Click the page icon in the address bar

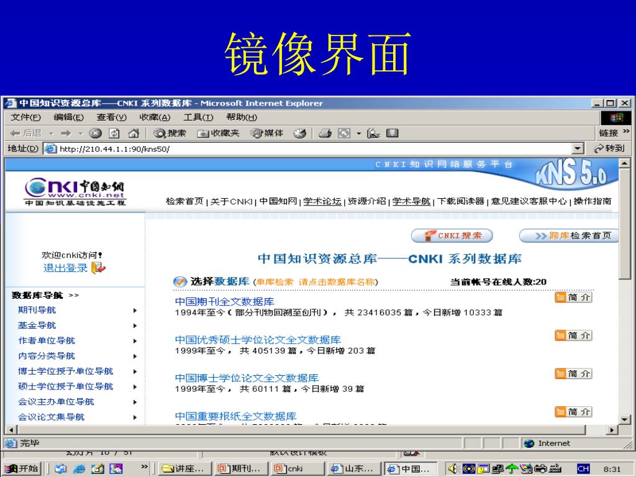(50, 148)
